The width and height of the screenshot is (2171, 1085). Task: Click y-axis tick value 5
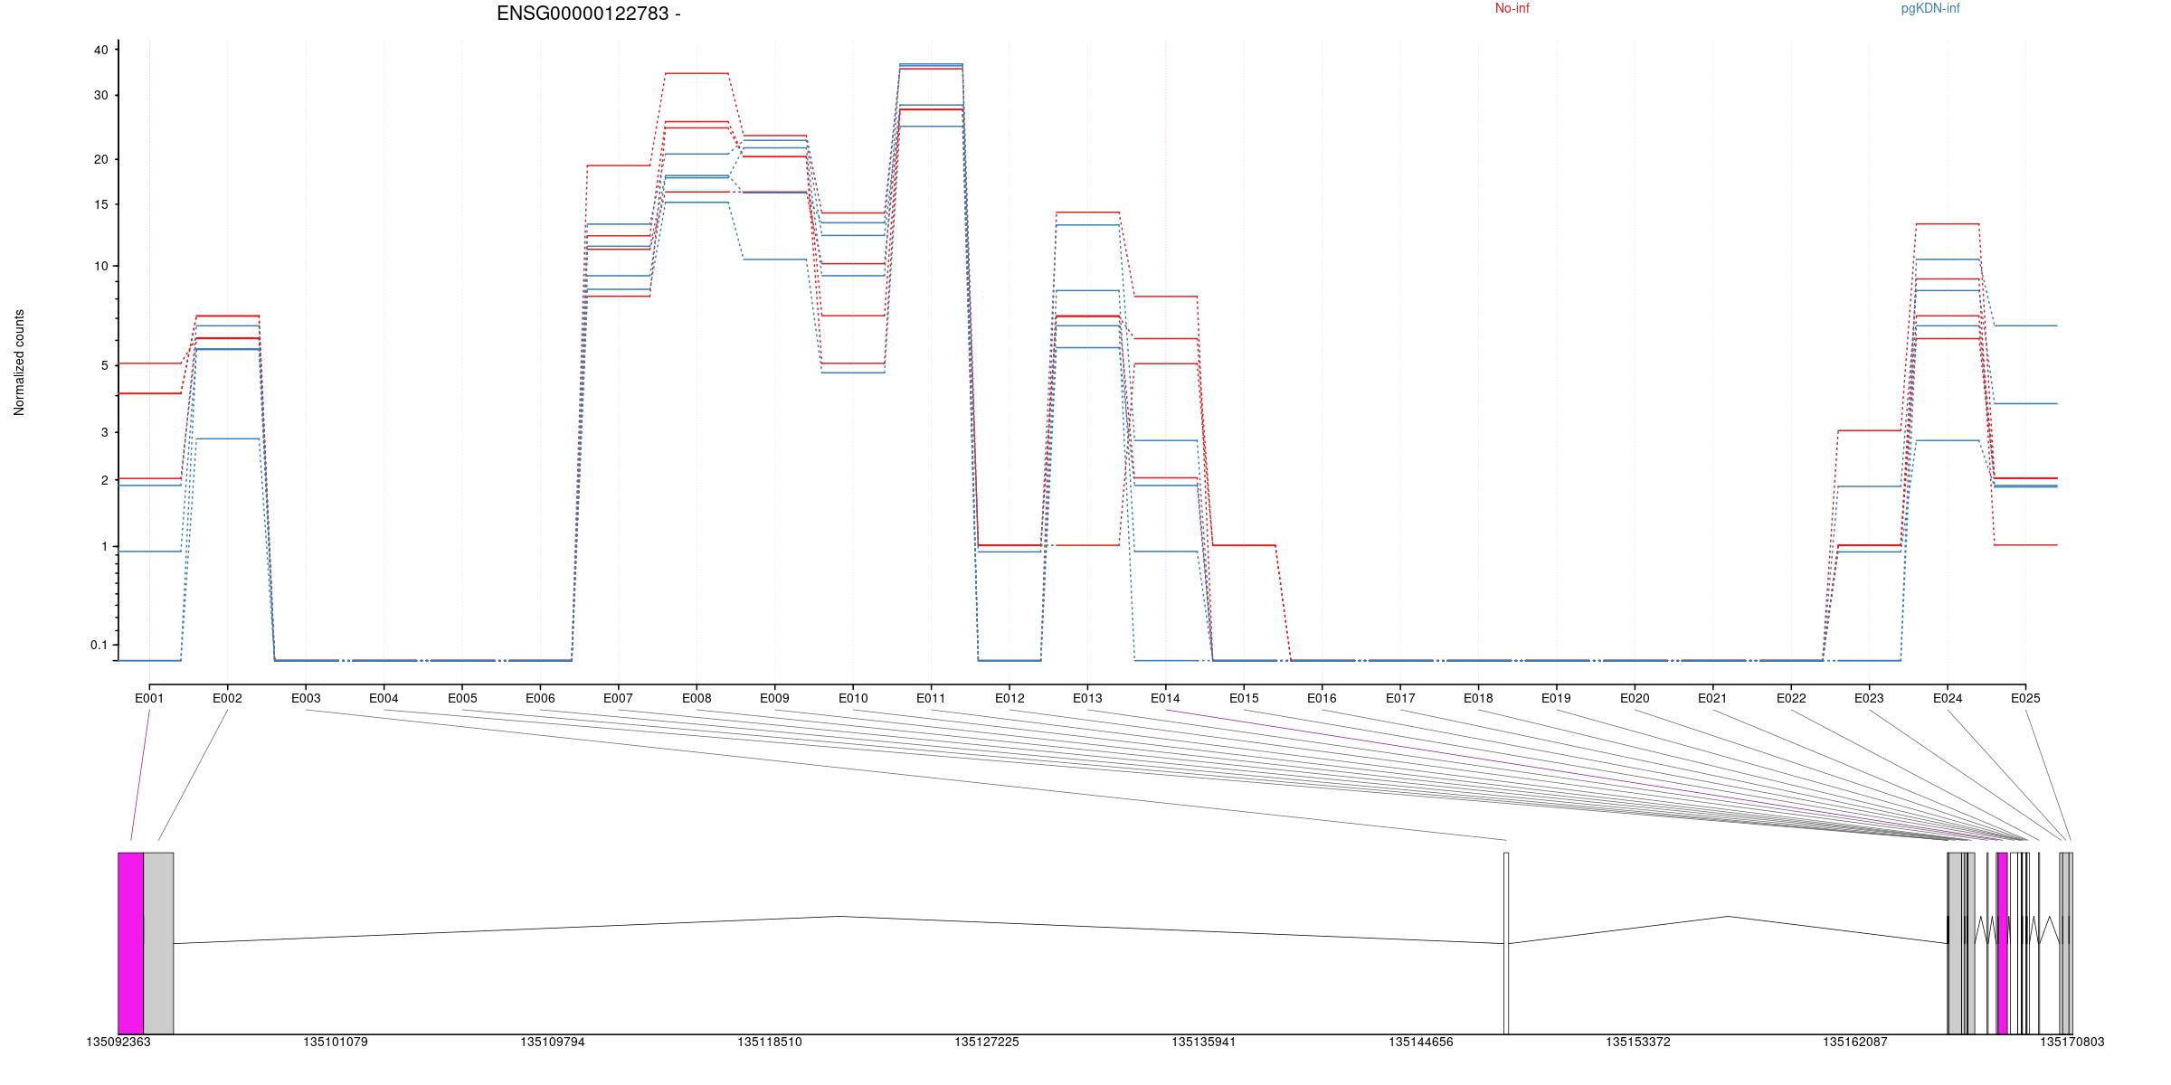pyautogui.click(x=104, y=365)
